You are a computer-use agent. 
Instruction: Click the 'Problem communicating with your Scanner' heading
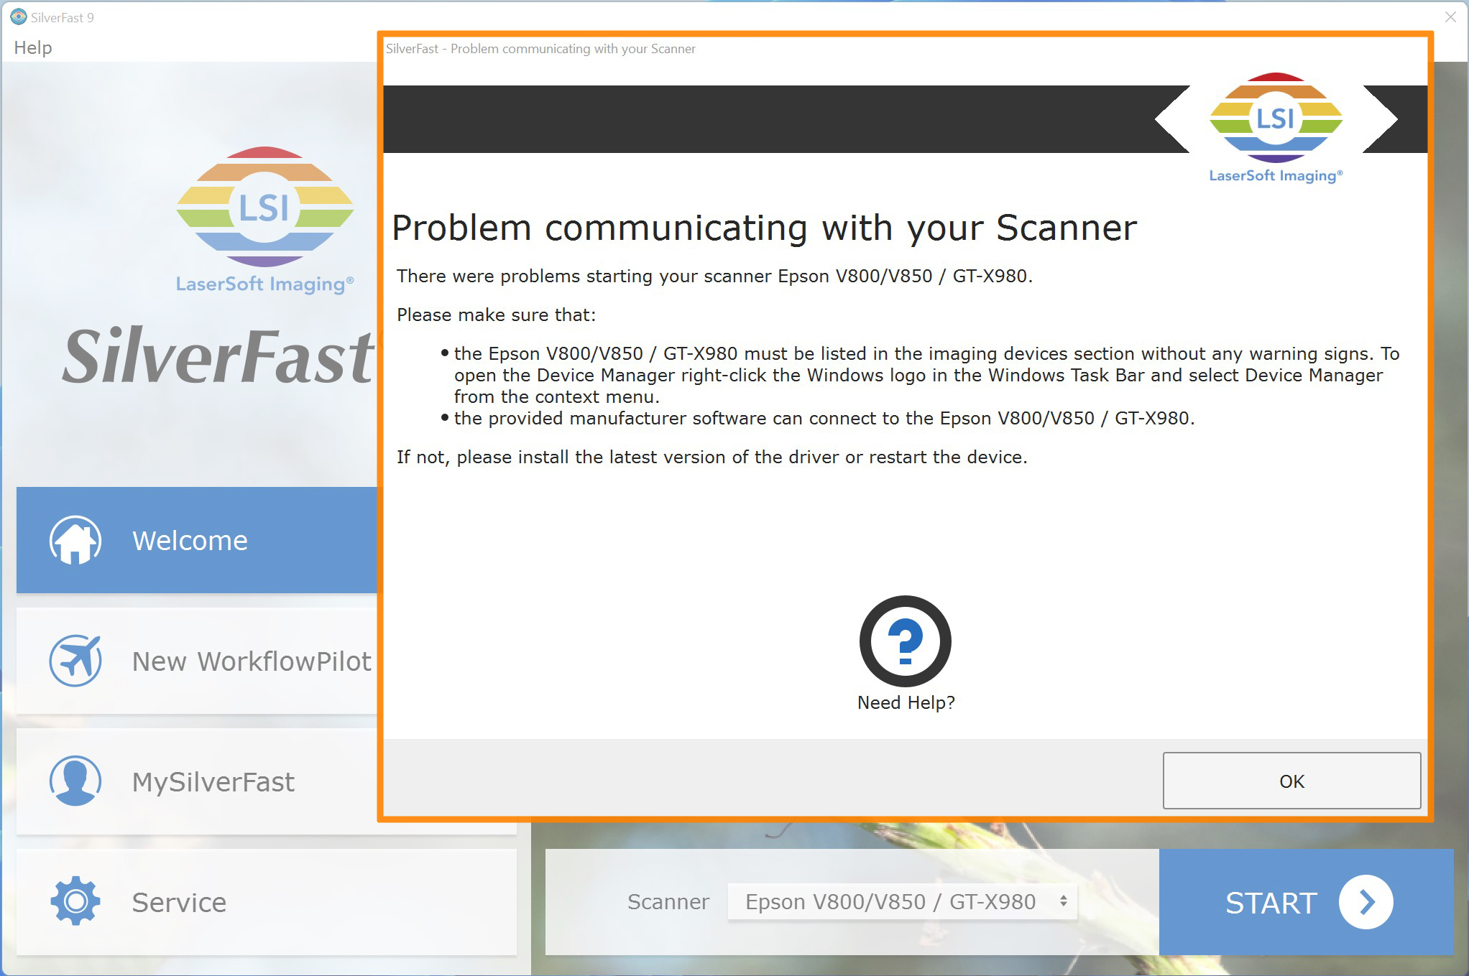[x=764, y=228]
